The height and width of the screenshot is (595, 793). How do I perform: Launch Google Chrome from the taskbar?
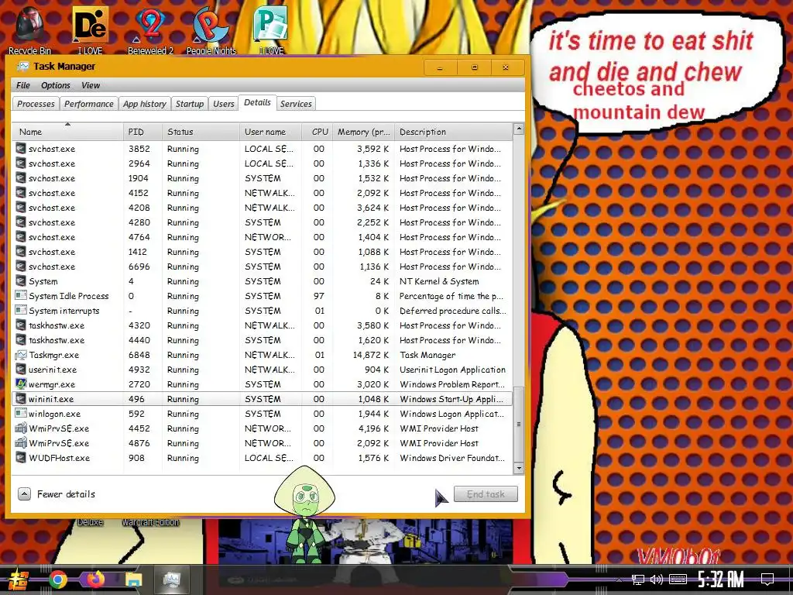[x=57, y=580]
